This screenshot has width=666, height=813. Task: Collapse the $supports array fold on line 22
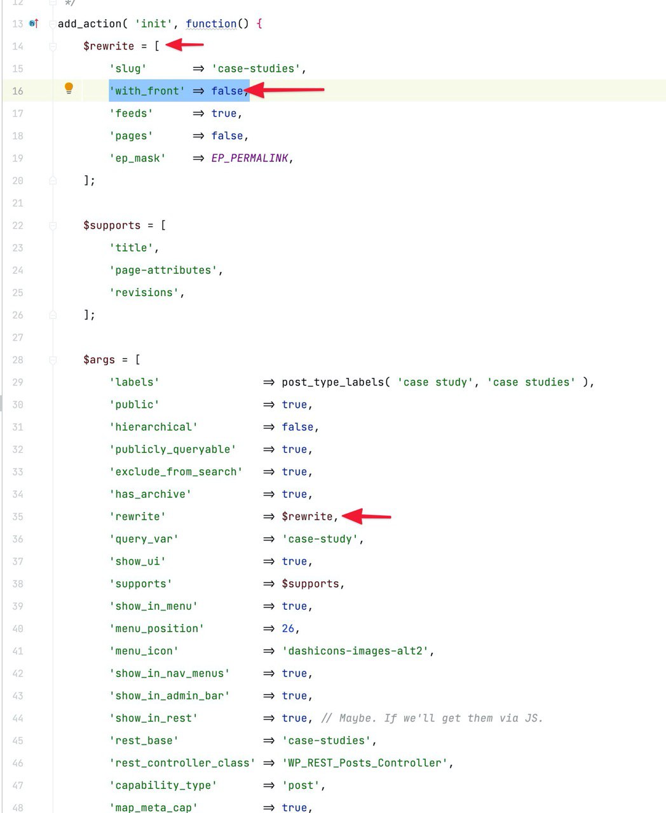click(53, 225)
